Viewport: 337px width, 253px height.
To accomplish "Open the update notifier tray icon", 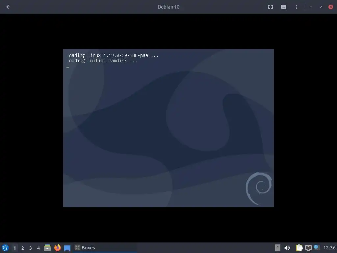I will (x=317, y=247).
